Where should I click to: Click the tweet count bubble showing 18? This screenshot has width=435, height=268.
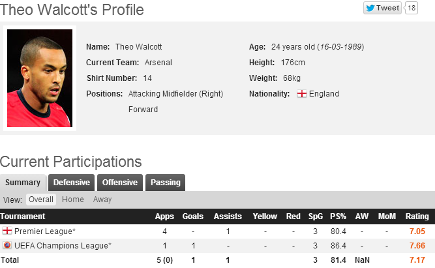(x=412, y=8)
